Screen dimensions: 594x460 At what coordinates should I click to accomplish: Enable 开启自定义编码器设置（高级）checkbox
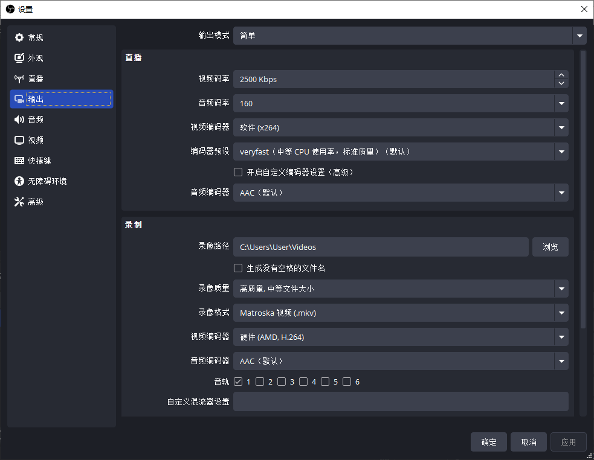click(x=238, y=172)
